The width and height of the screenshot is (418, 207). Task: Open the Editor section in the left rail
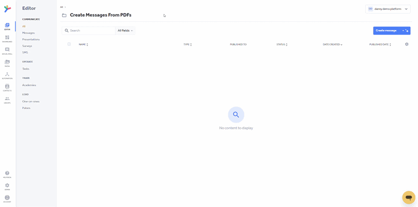[x=7, y=27]
